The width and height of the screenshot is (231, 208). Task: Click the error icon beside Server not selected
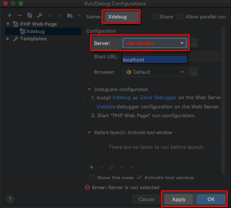click(x=87, y=187)
